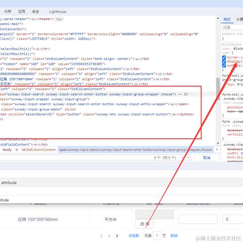The height and width of the screenshot is (243, 243).
Task: Select tr in the DOM breadcrumb
Action: click(x=17, y=150)
